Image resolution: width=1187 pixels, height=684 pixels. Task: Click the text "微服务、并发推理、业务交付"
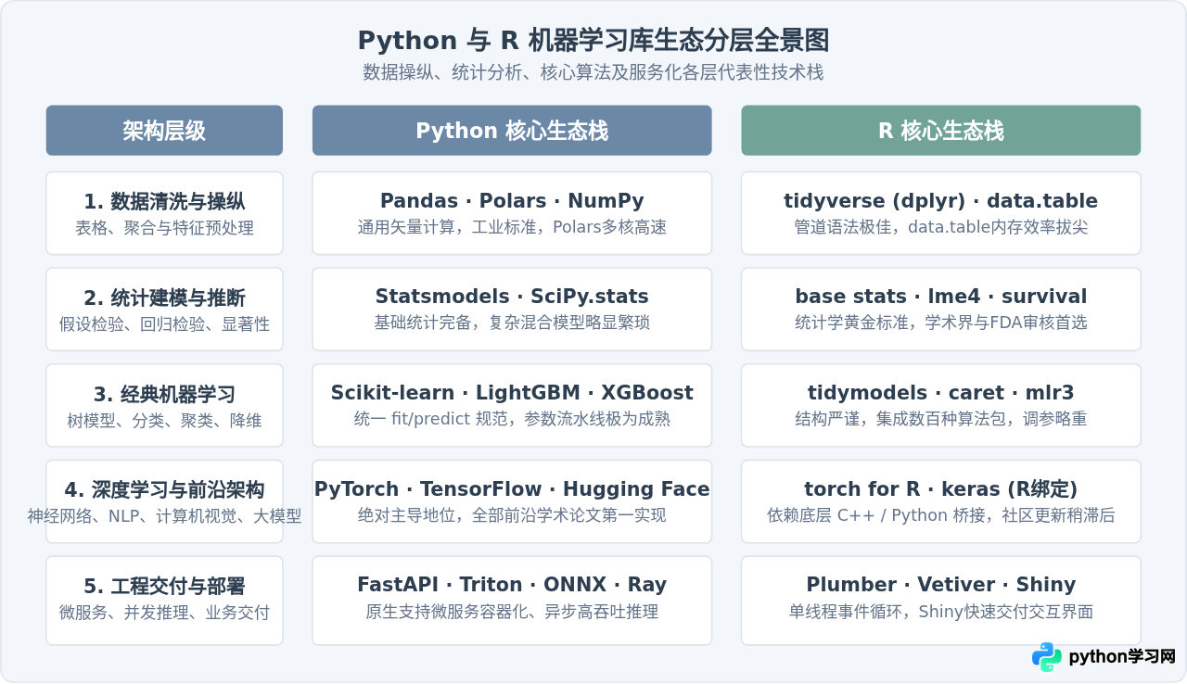[x=164, y=614]
